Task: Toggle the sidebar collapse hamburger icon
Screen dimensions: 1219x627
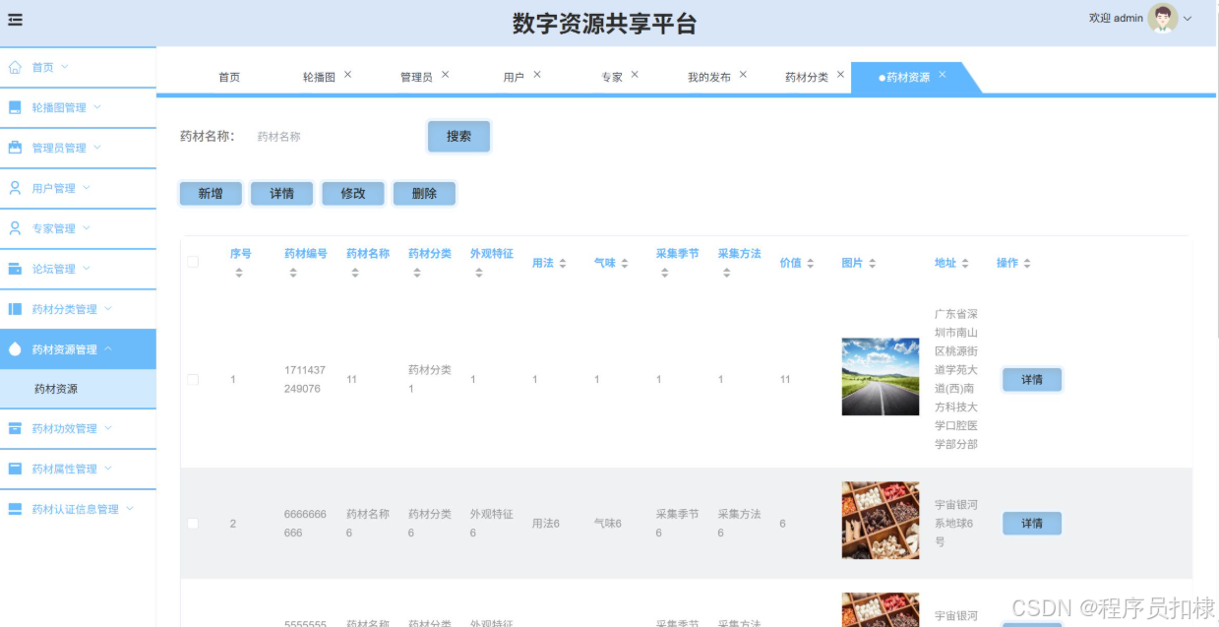Action: pyautogui.click(x=15, y=19)
